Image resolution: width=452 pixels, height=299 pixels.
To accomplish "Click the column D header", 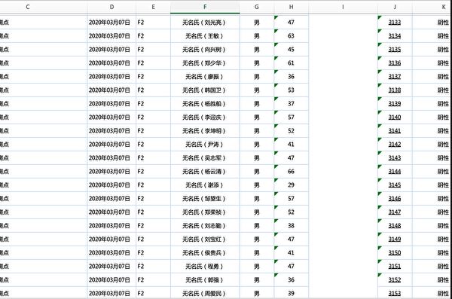I will 111,7.
